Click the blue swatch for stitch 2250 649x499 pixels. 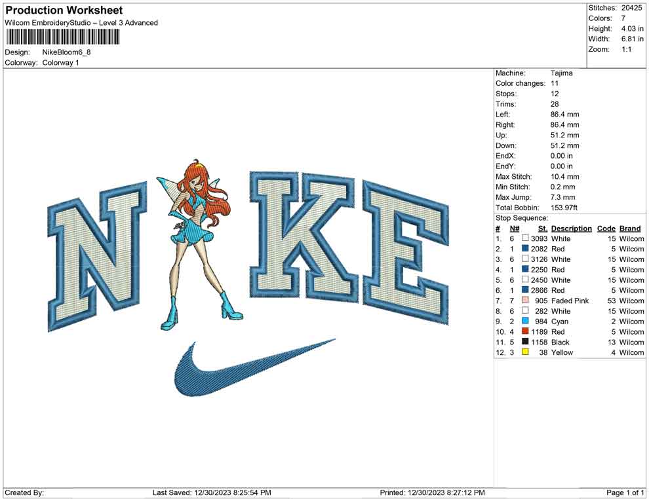coord(525,269)
